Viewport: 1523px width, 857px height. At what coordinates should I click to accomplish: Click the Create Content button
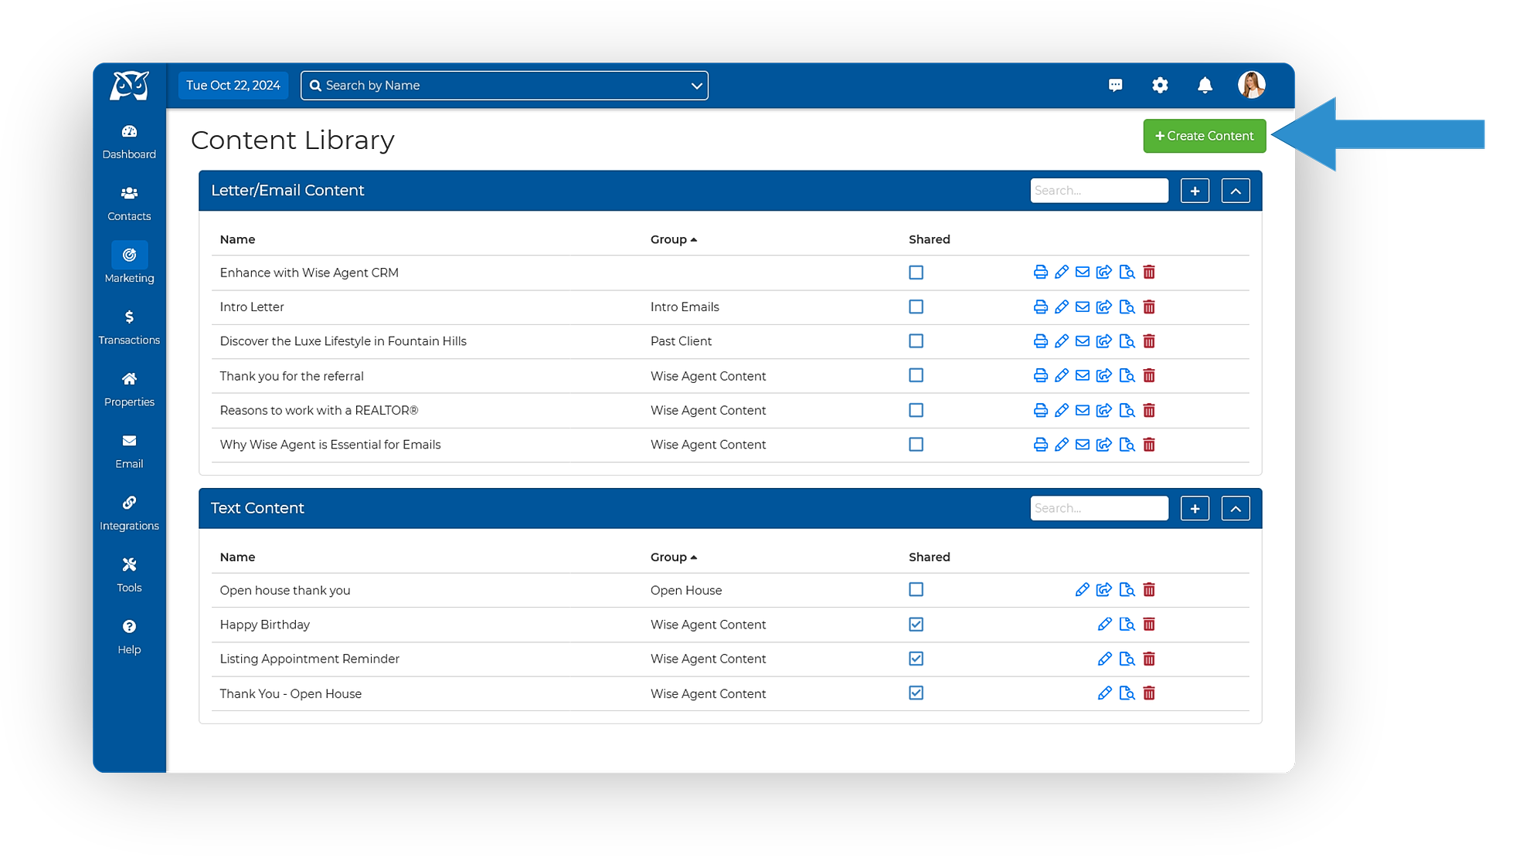point(1204,136)
